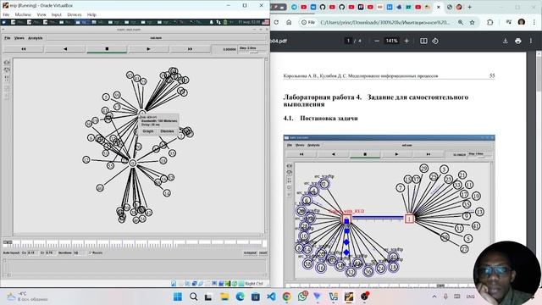Open Visual Studio Code from taskbar
The image size is (542, 305).
click(x=271, y=297)
